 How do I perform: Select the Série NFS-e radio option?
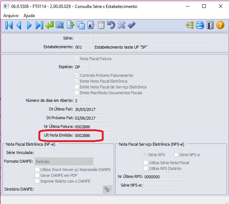[176, 154]
